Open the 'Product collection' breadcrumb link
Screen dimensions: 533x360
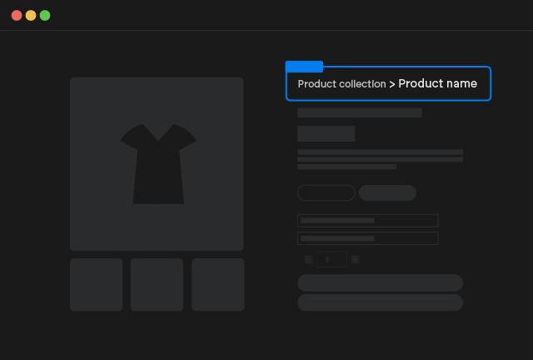[x=341, y=84]
